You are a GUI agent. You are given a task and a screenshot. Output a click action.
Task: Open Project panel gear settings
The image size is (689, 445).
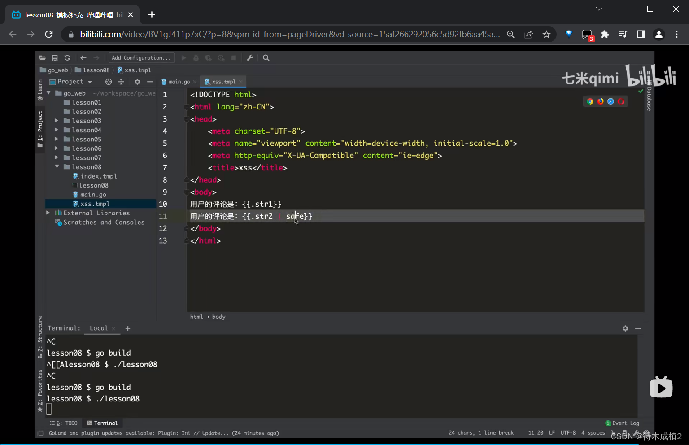click(x=137, y=82)
